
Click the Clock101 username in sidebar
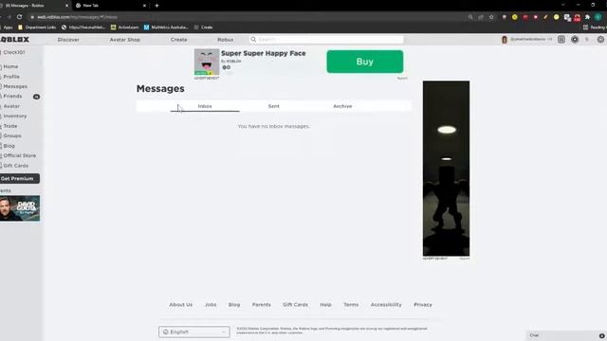click(14, 52)
